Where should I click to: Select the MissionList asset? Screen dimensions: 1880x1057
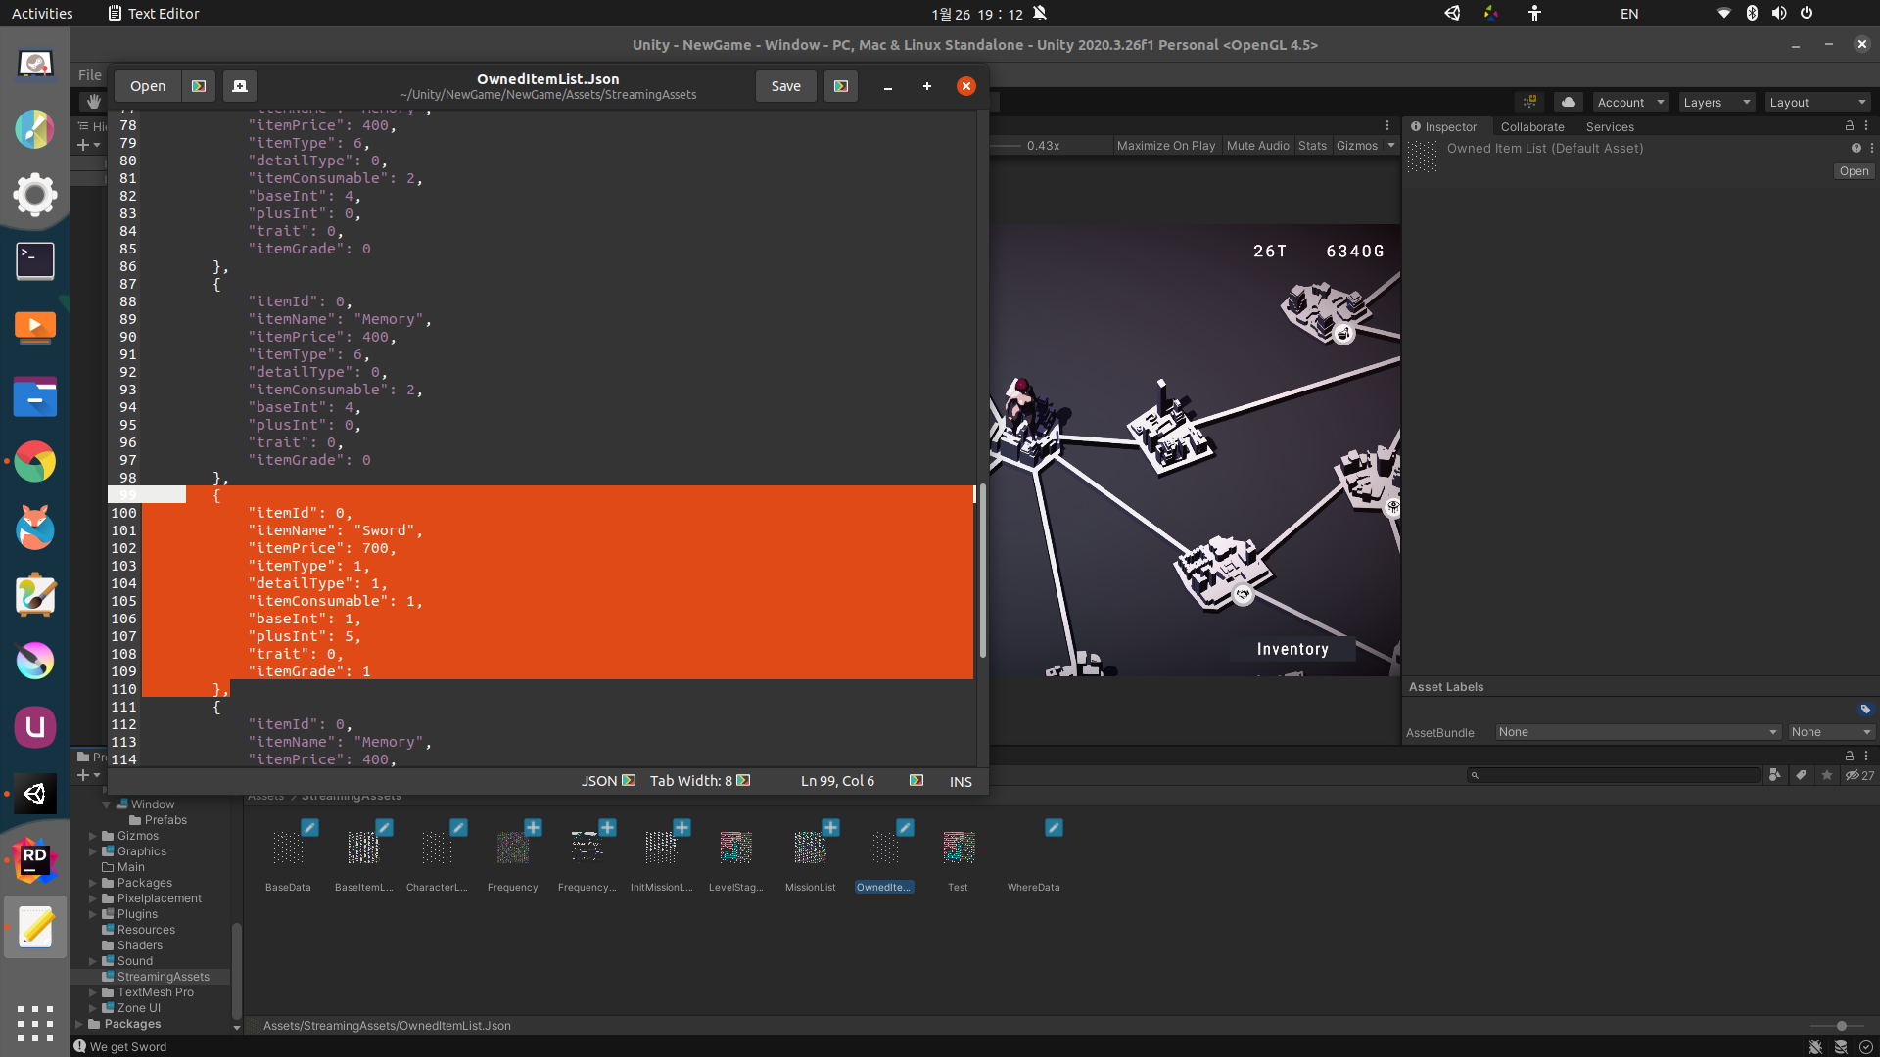pyautogui.click(x=810, y=848)
